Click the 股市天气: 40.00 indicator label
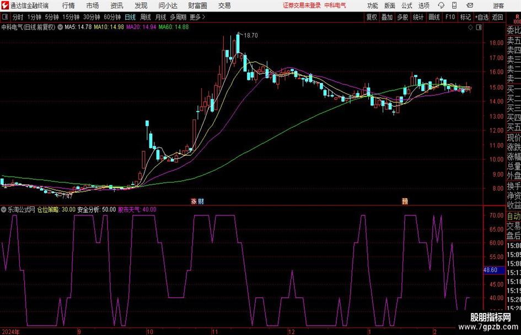Image resolution: width=521 pixels, height=335 pixels. (137, 210)
